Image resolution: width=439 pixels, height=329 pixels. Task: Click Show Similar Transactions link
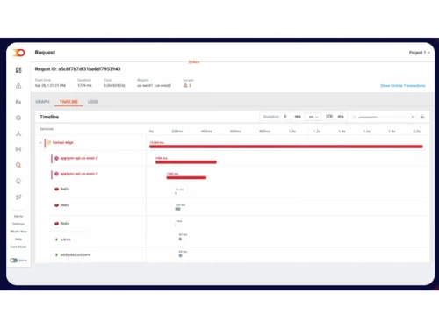(403, 86)
